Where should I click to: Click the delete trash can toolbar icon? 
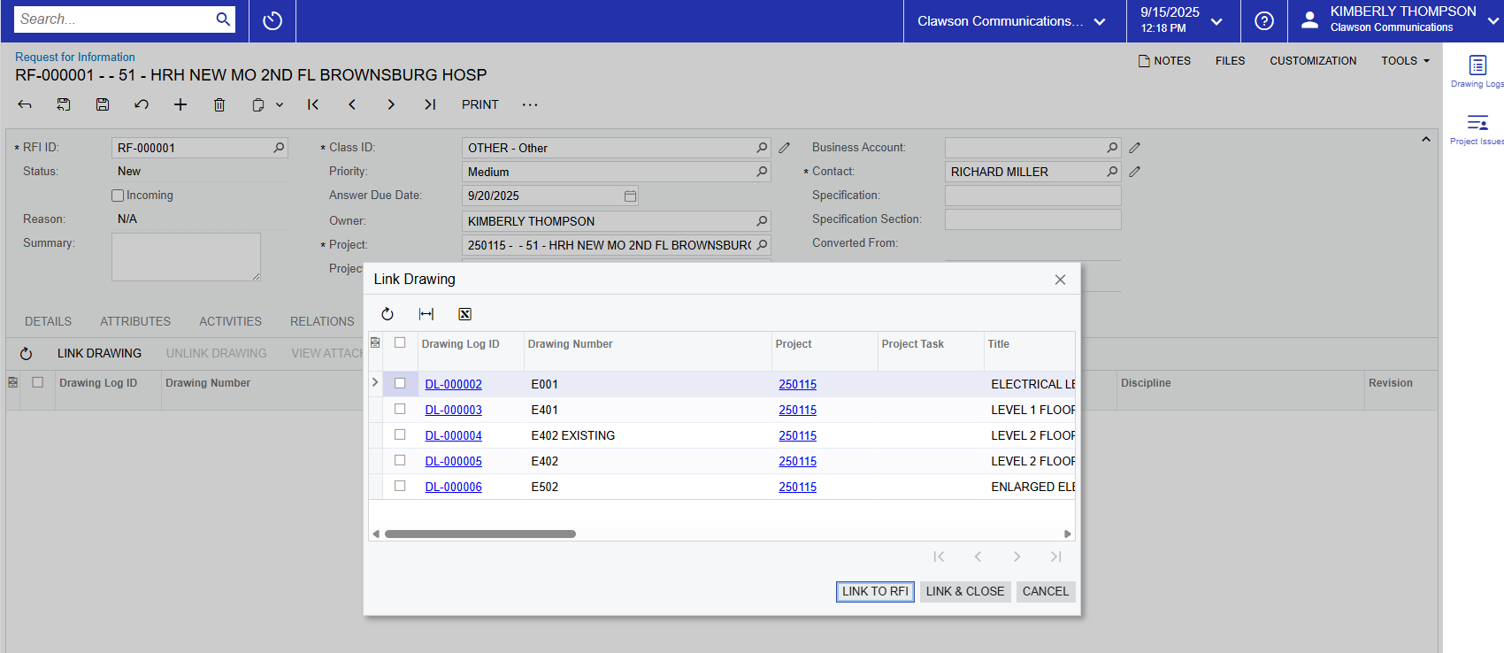(219, 104)
